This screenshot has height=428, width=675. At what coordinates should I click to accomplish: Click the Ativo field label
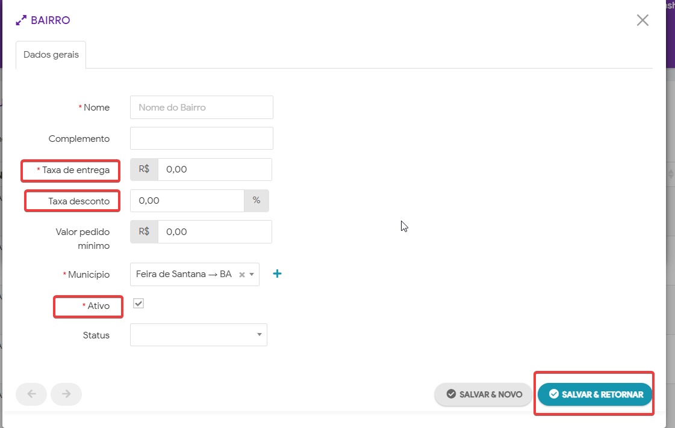point(99,306)
